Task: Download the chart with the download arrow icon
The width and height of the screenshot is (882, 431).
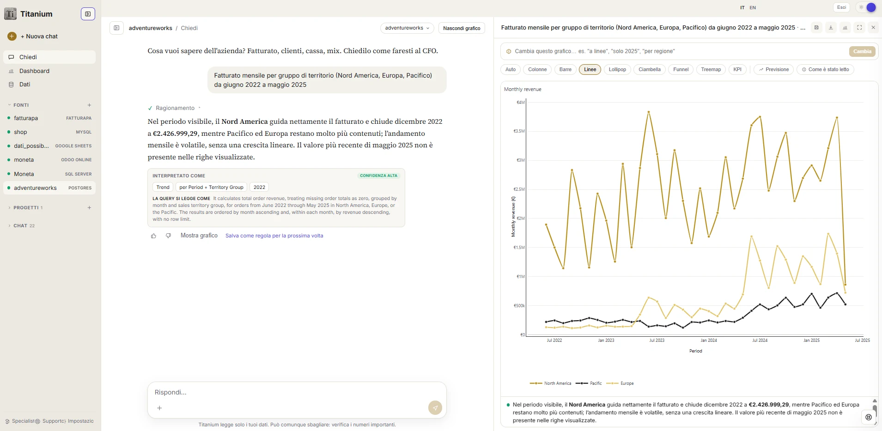Action: pyautogui.click(x=831, y=28)
